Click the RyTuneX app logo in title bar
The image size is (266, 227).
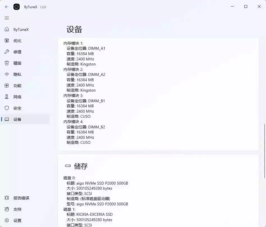[17, 7]
